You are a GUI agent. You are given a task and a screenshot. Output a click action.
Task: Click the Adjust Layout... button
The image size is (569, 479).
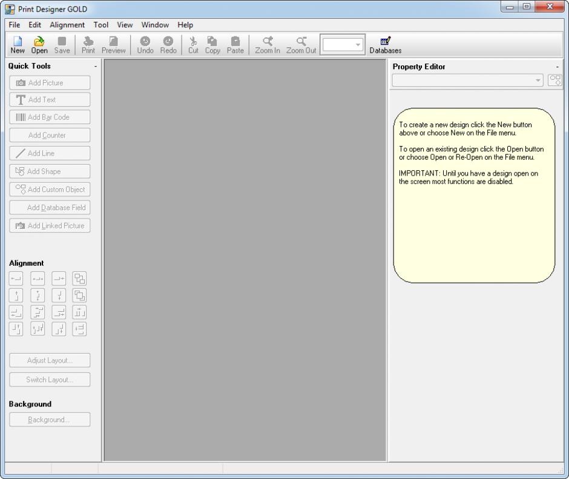tap(50, 360)
